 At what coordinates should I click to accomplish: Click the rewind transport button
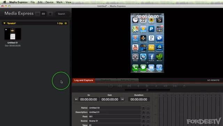(x=129, y=86)
